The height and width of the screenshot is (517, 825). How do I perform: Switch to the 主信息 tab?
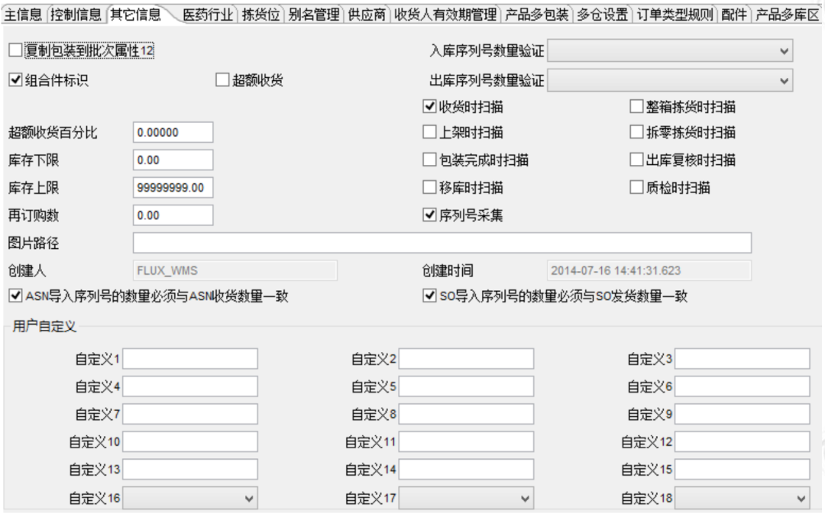click(24, 11)
